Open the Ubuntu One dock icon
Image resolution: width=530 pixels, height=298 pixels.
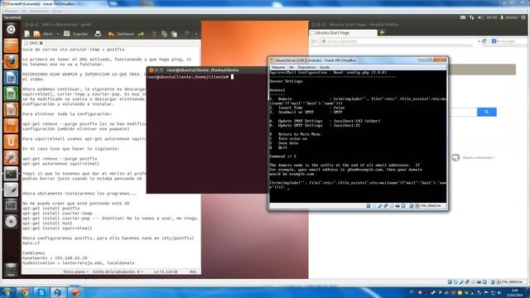point(11,142)
